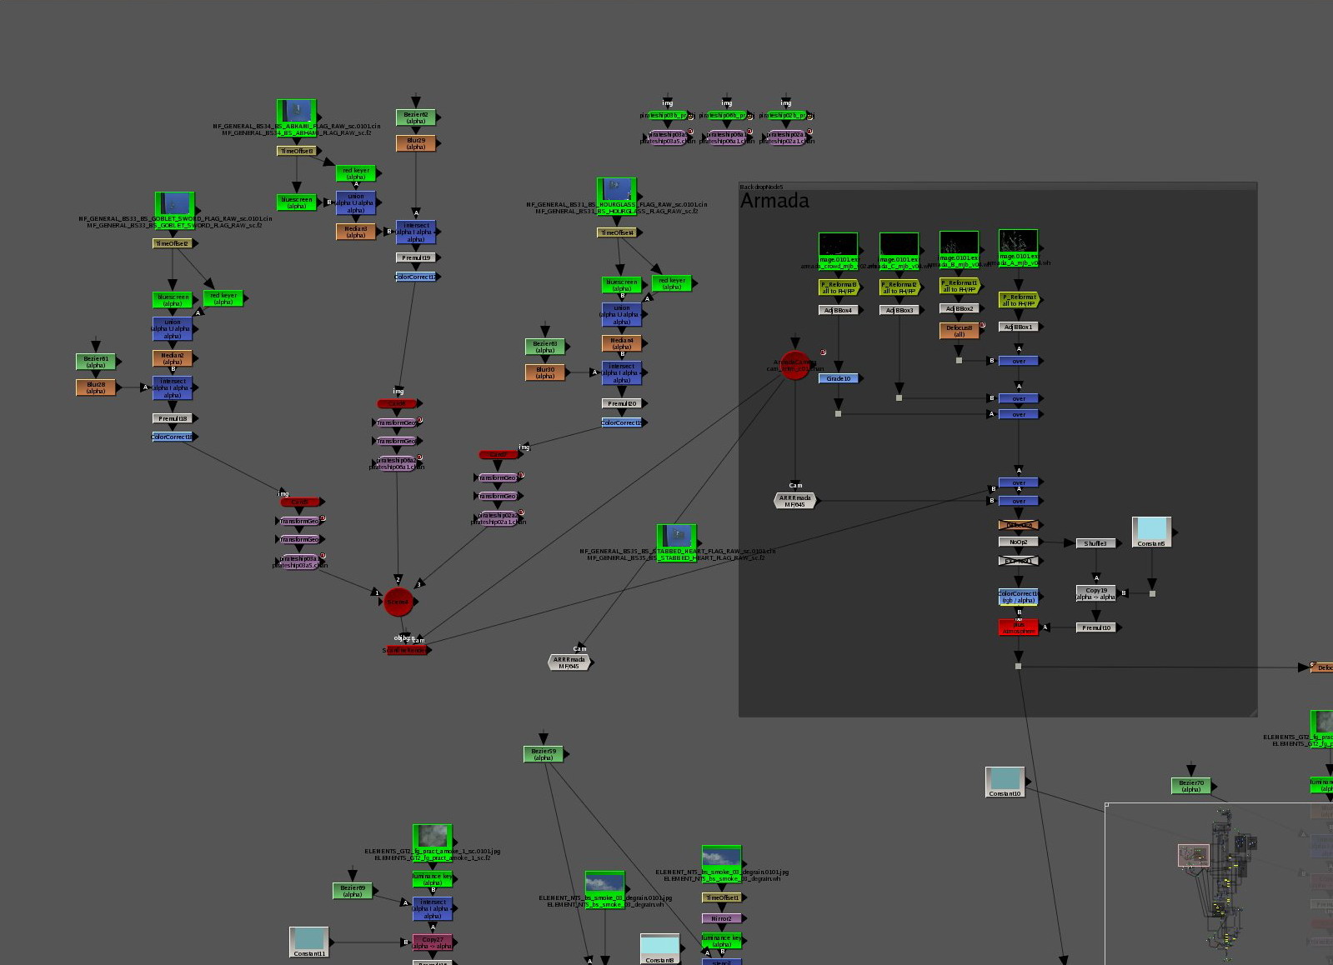
Task: Click the node graph mini-map navigator
Action: pyautogui.click(x=1219, y=883)
